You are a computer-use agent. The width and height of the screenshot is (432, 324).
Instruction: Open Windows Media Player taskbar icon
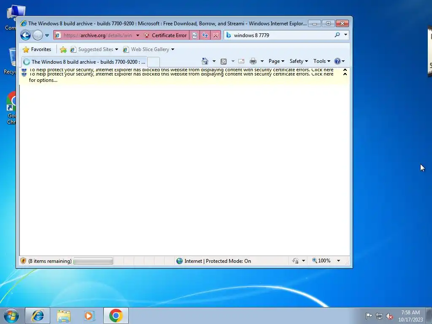[89, 316]
